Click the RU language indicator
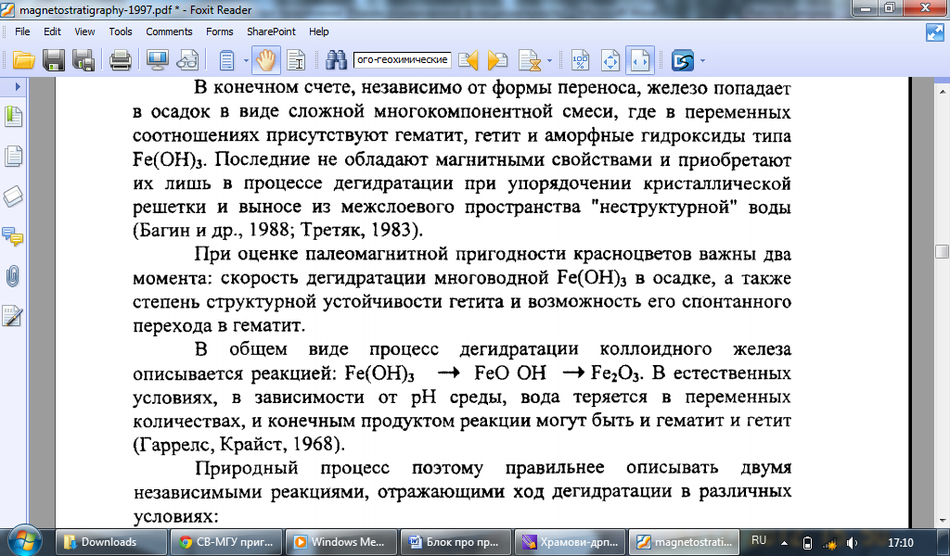 tap(759, 540)
